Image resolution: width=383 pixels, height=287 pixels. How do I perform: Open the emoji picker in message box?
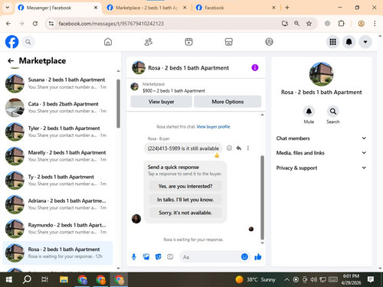(244, 257)
